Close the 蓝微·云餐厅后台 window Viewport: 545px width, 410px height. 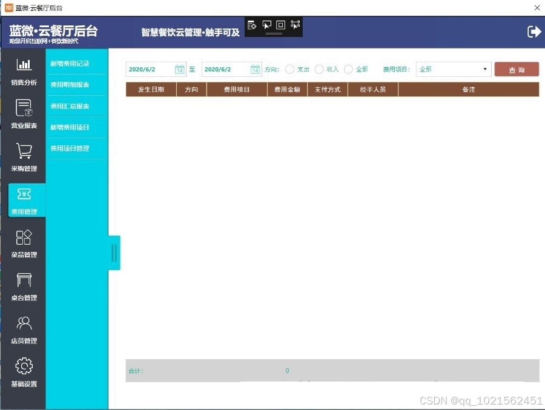click(537, 8)
